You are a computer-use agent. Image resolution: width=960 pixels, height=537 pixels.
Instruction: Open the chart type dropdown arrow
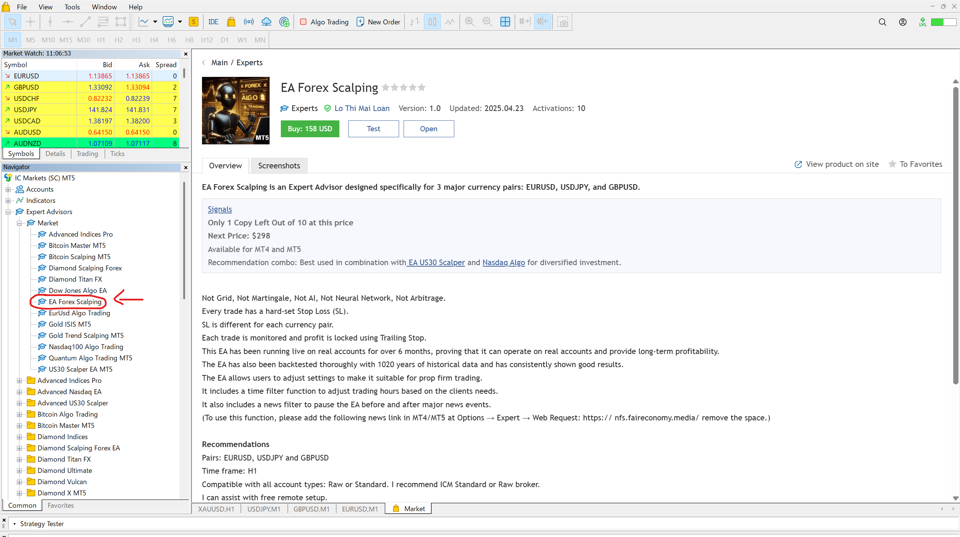pos(155,22)
